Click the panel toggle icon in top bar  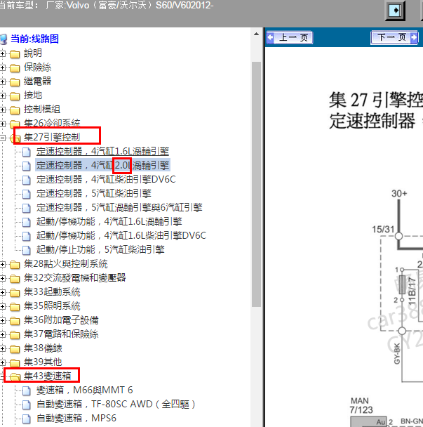[x=395, y=11]
